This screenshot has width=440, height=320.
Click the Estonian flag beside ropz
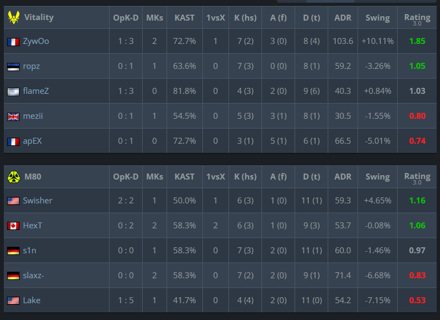[13, 67]
